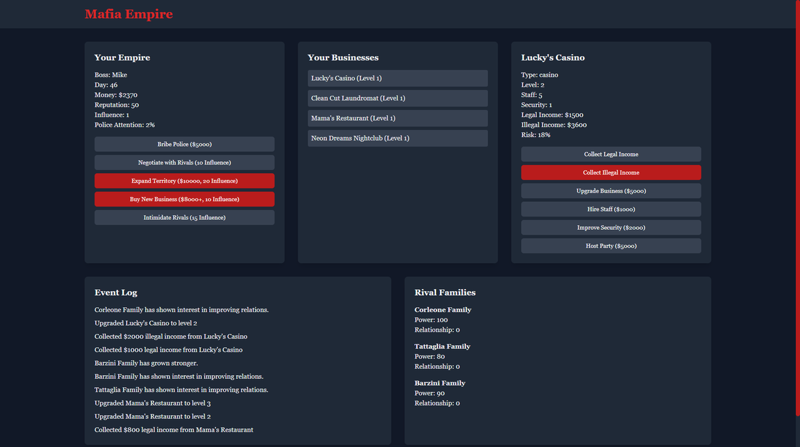Collect illegal income from Lucky's Casino
Viewport: 800px width, 447px height.
(x=611, y=172)
